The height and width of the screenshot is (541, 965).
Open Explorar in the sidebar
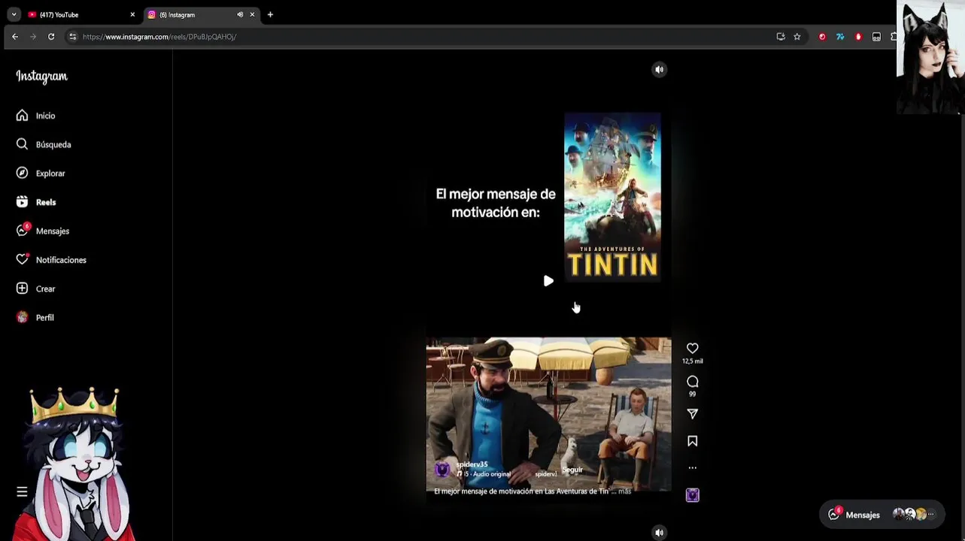point(50,174)
